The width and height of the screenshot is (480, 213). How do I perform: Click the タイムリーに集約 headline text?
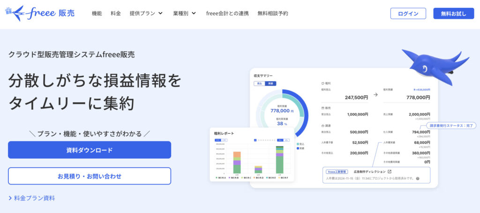(x=71, y=103)
